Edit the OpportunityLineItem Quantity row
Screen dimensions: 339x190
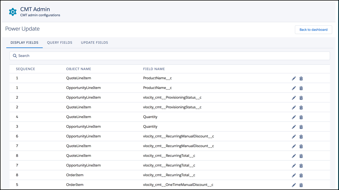click(x=294, y=127)
